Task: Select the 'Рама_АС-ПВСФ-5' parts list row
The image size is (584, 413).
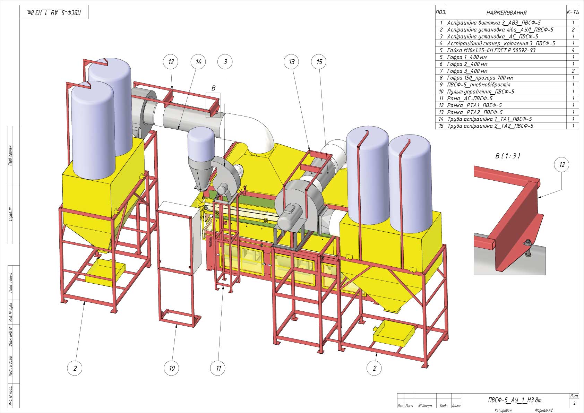Action: (507, 98)
